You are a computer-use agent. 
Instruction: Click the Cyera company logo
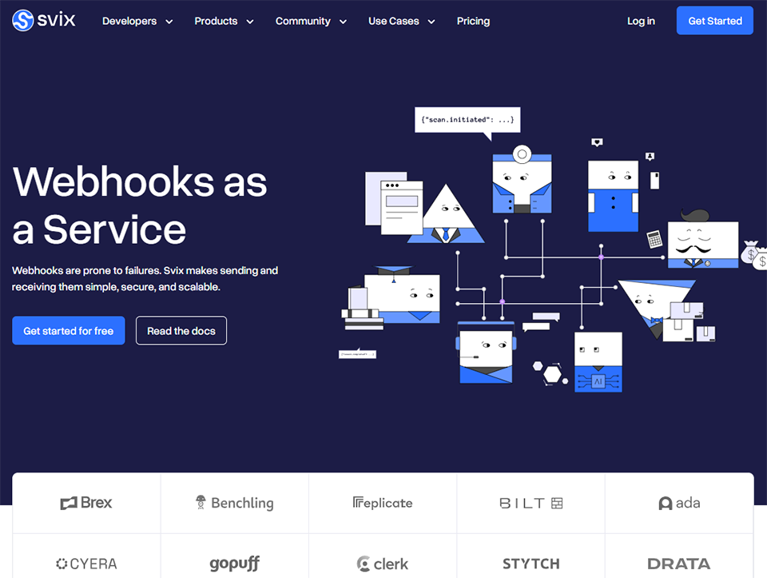[x=85, y=564]
